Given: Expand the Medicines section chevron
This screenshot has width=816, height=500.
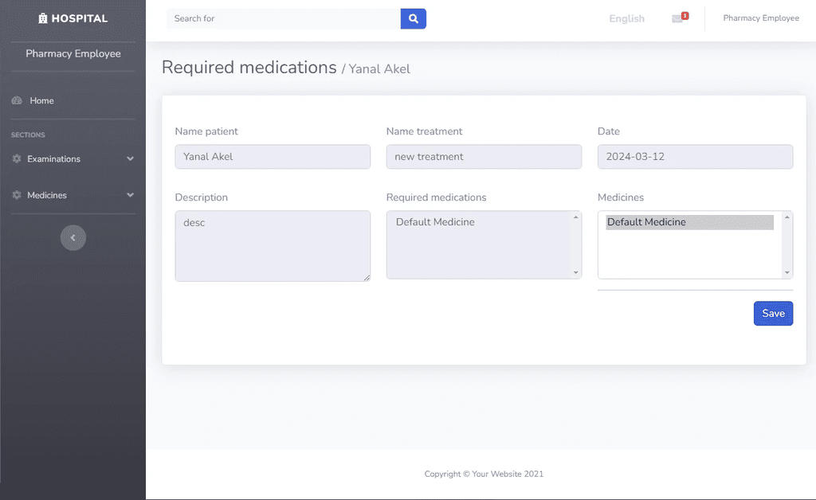Looking at the screenshot, I should coord(130,195).
